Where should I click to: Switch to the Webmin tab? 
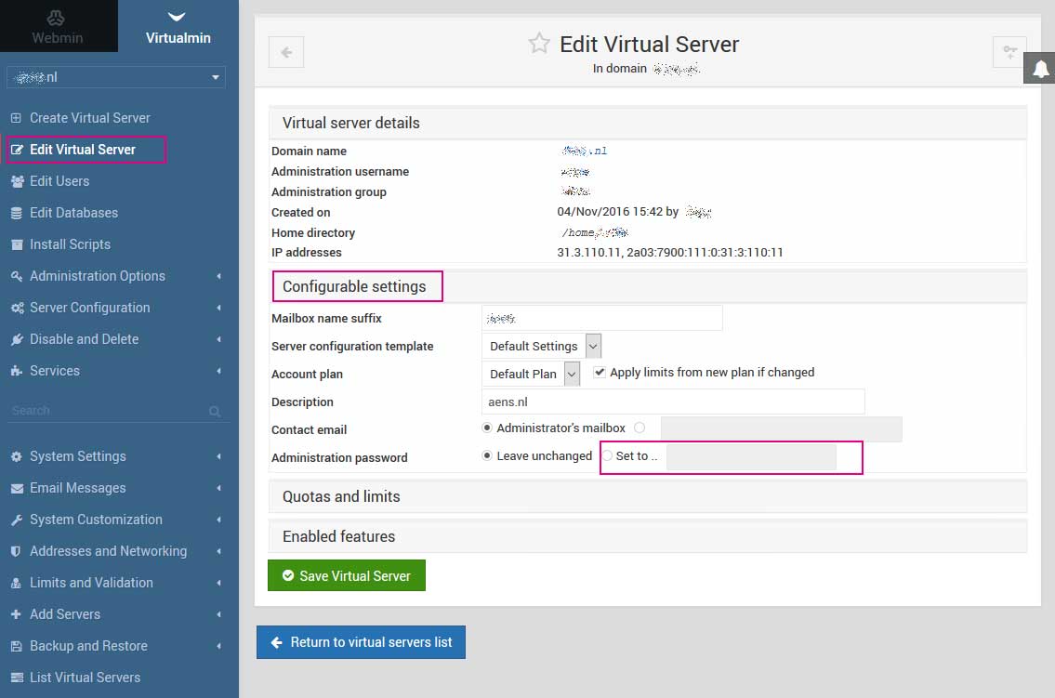[59, 26]
